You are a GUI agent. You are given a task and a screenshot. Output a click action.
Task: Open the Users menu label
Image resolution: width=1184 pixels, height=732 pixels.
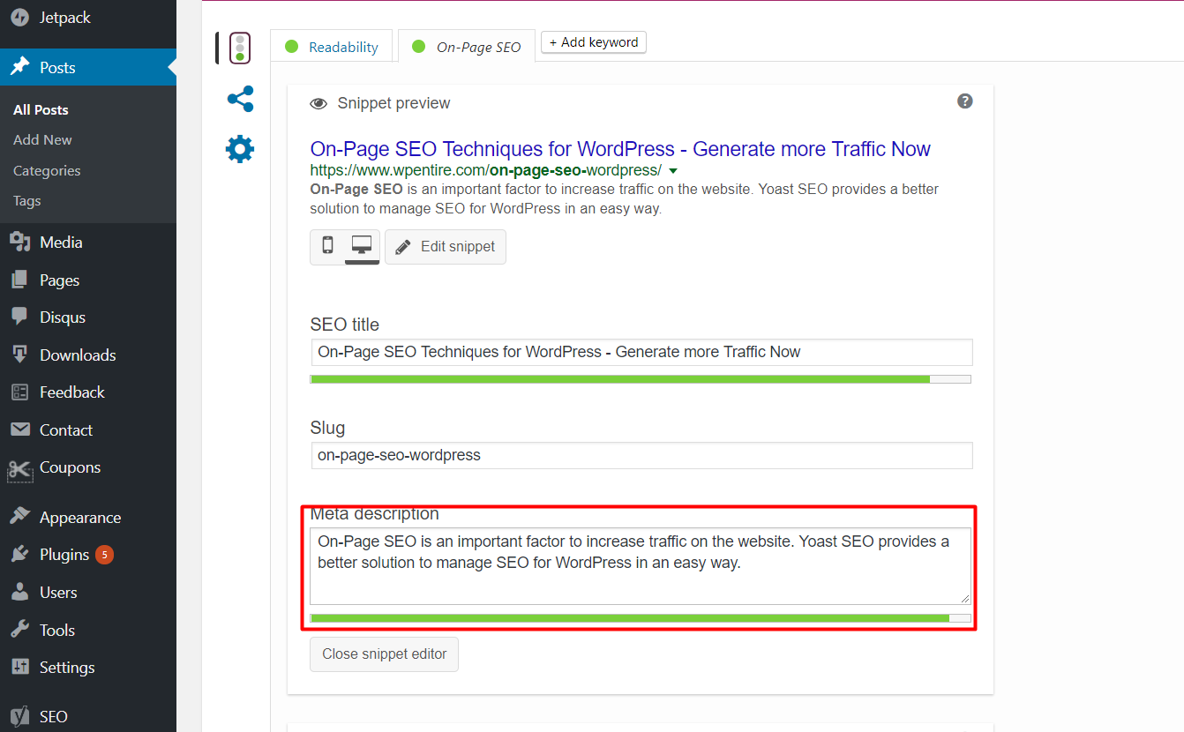[x=58, y=593]
